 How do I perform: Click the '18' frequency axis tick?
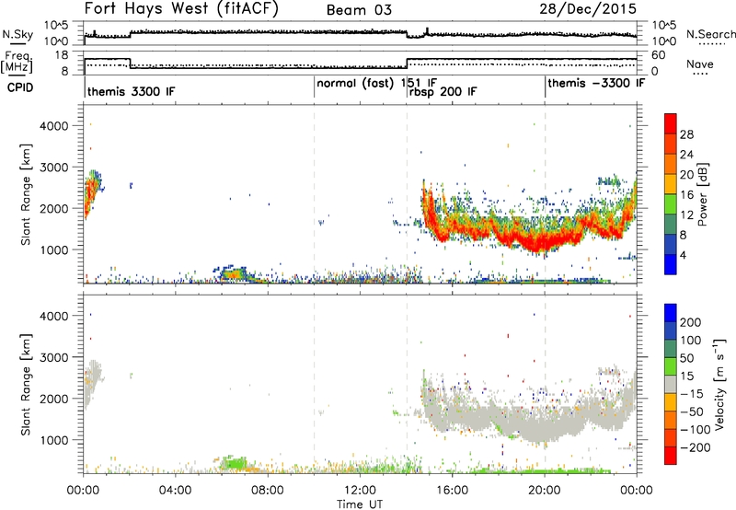coord(62,55)
